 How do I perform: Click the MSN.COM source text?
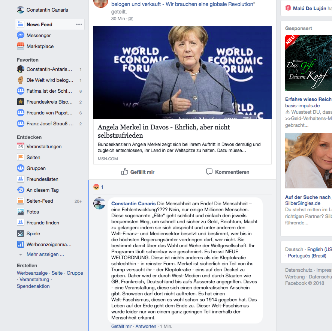[108, 159]
